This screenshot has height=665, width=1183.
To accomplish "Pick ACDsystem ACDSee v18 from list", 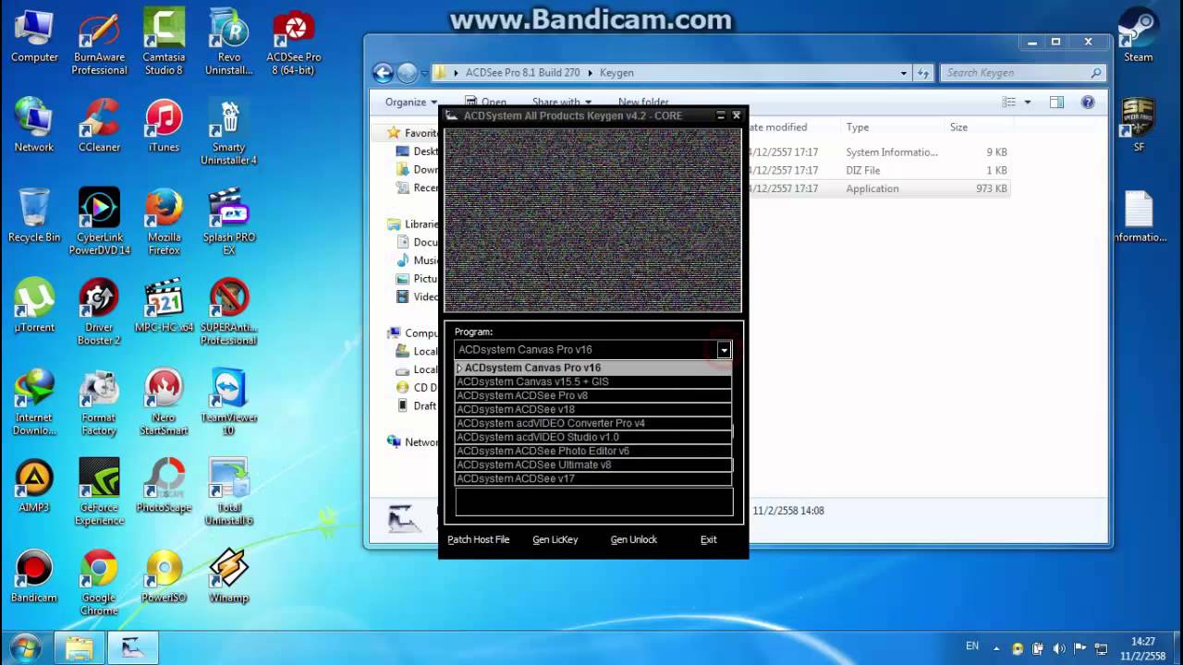I will click(593, 409).
